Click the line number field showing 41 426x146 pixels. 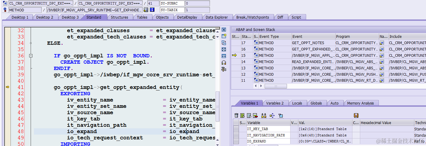click(153, 3)
